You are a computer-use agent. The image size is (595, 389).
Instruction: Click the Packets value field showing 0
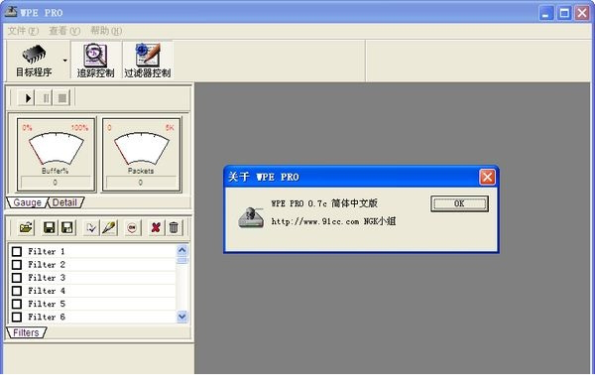click(x=141, y=183)
